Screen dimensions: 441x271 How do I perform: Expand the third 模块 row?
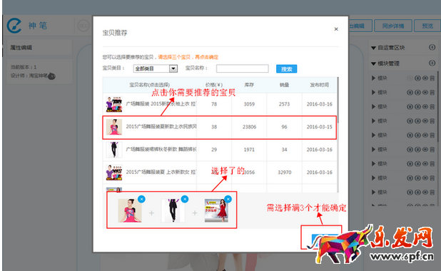pyautogui.click(x=373, y=106)
